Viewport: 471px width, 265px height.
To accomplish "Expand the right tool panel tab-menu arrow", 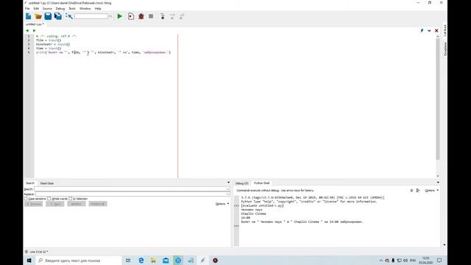I will (x=438, y=183).
